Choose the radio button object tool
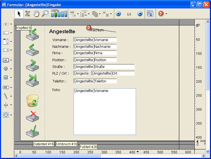This screenshot has width=211, height=159. (6, 68)
